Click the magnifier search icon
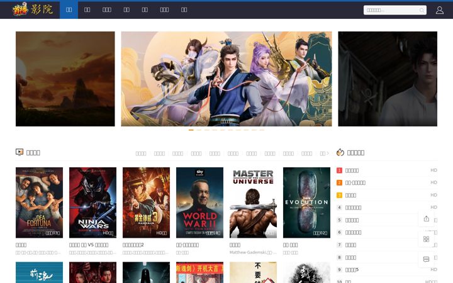The height and width of the screenshot is (283, 453). [422, 11]
